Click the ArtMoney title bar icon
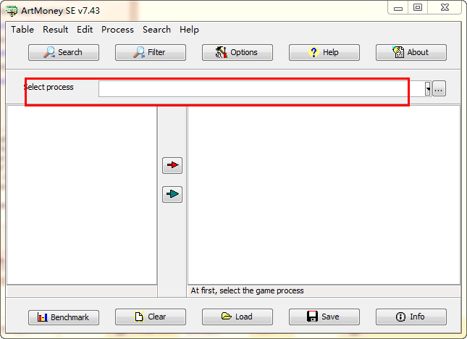467x339 pixels. pyautogui.click(x=12, y=11)
